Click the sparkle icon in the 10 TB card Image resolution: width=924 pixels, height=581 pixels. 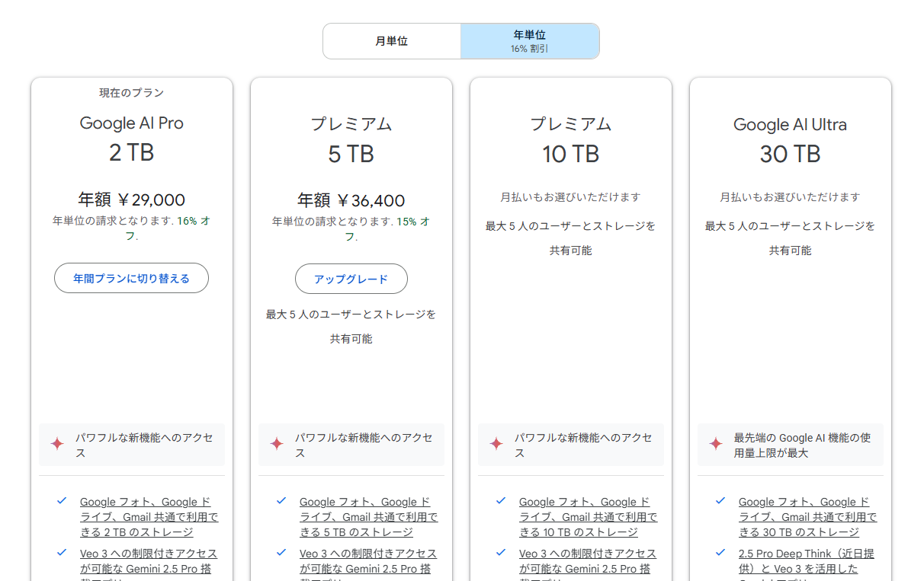(x=496, y=444)
